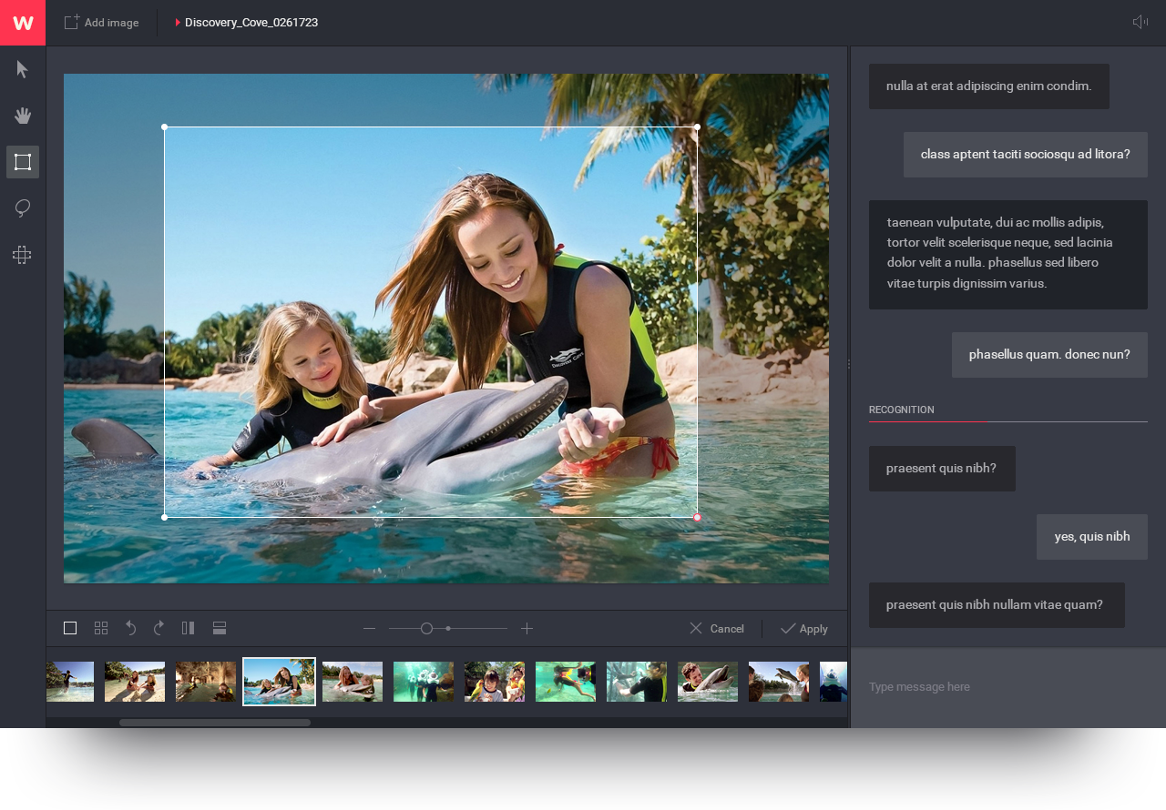Select the crosshair crop tool

(23, 255)
